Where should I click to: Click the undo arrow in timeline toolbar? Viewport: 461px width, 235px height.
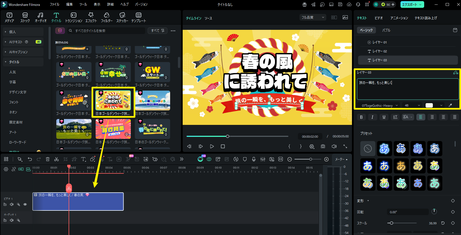click(30, 159)
